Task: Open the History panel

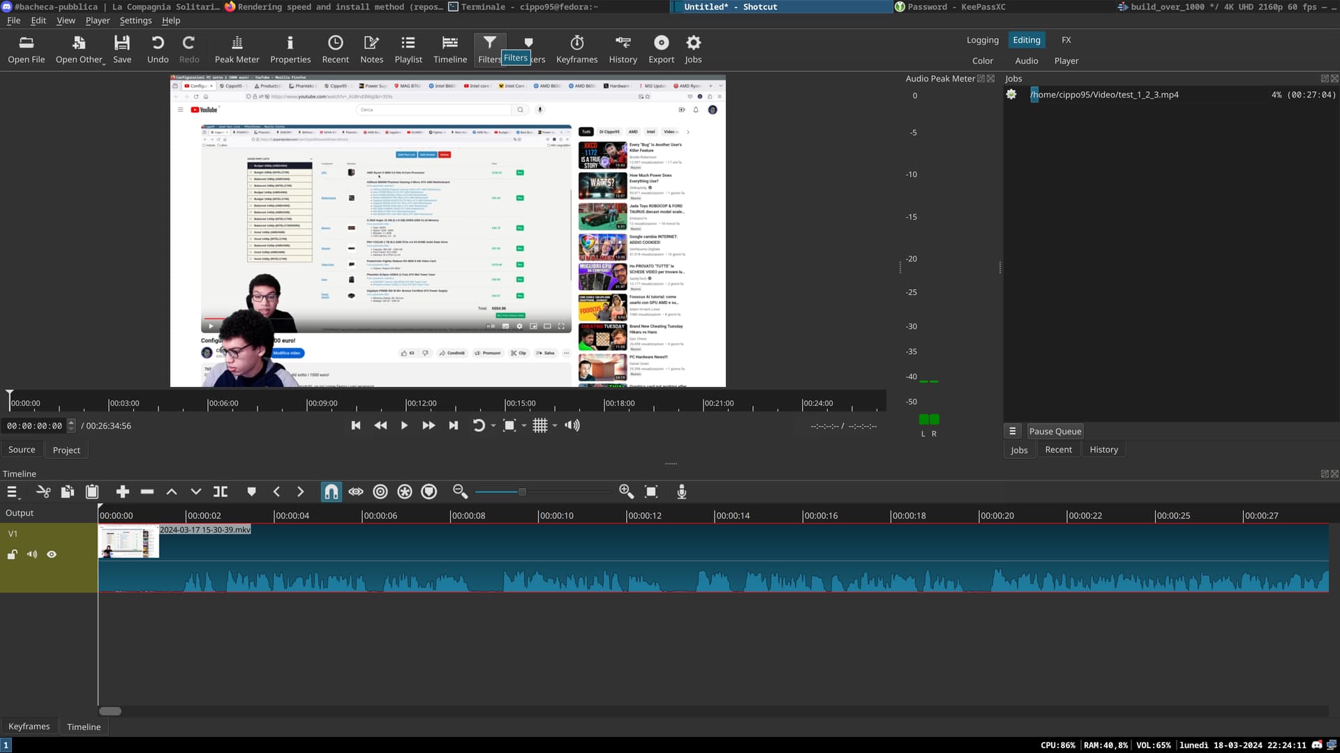Action: (623, 49)
